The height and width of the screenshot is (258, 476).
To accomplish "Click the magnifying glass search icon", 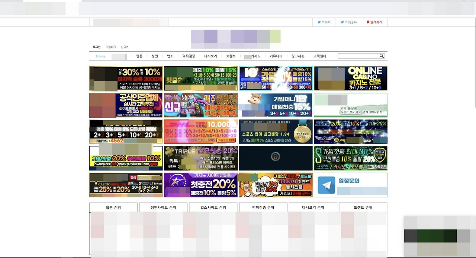I will coord(382,56).
